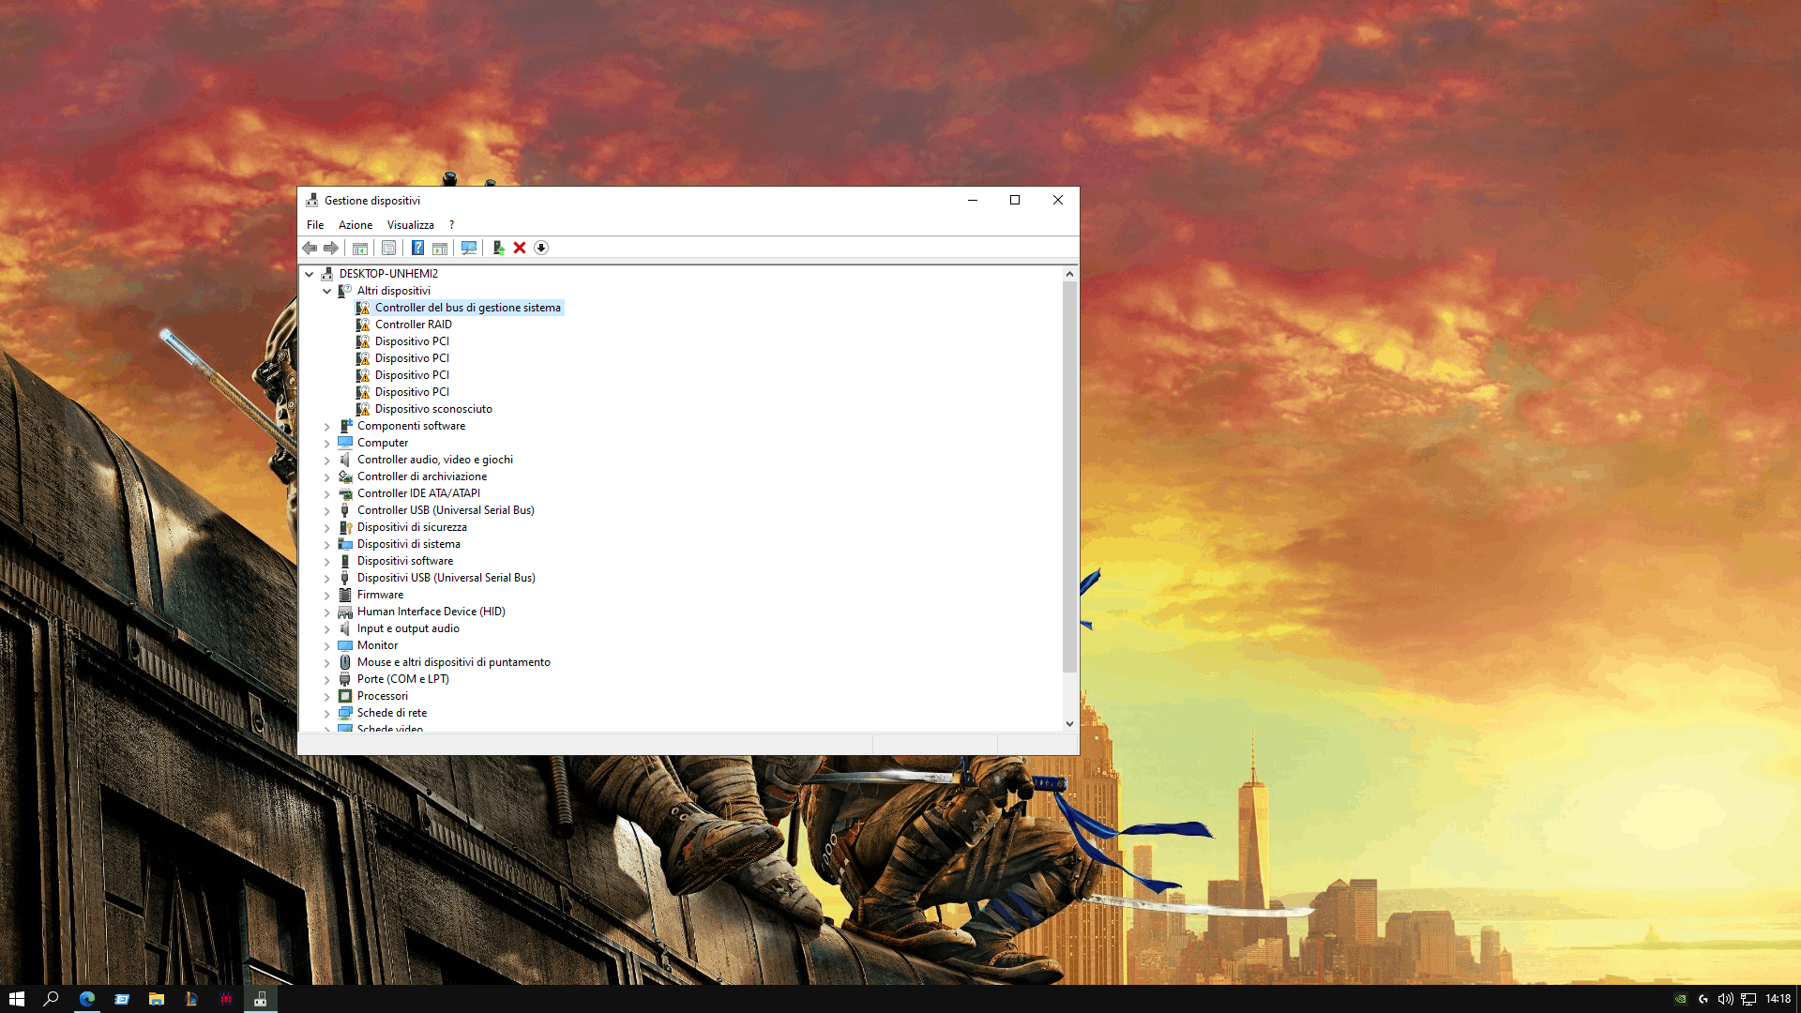Expand the Schede di rete category
This screenshot has width=1801, height=1013.
point(327,713)
